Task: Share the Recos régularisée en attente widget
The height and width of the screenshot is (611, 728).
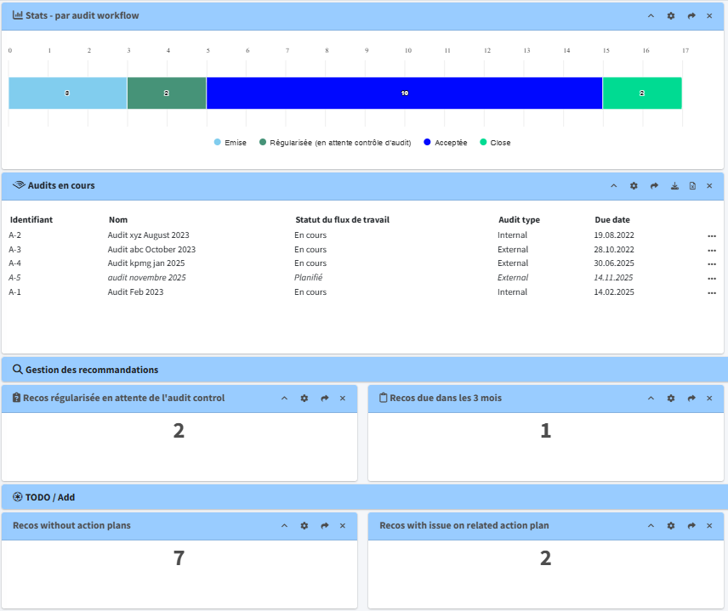Action: [324, 398]
